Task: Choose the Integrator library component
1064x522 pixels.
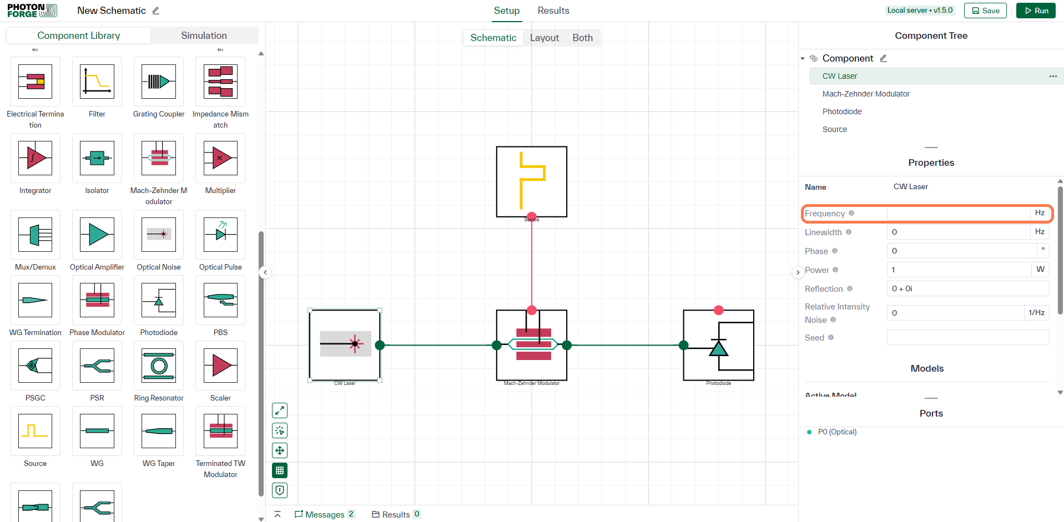Action: [x=36, y=158]
